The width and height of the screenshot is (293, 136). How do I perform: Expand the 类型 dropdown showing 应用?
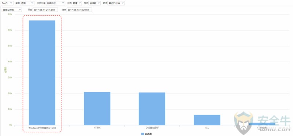point(27,3)
